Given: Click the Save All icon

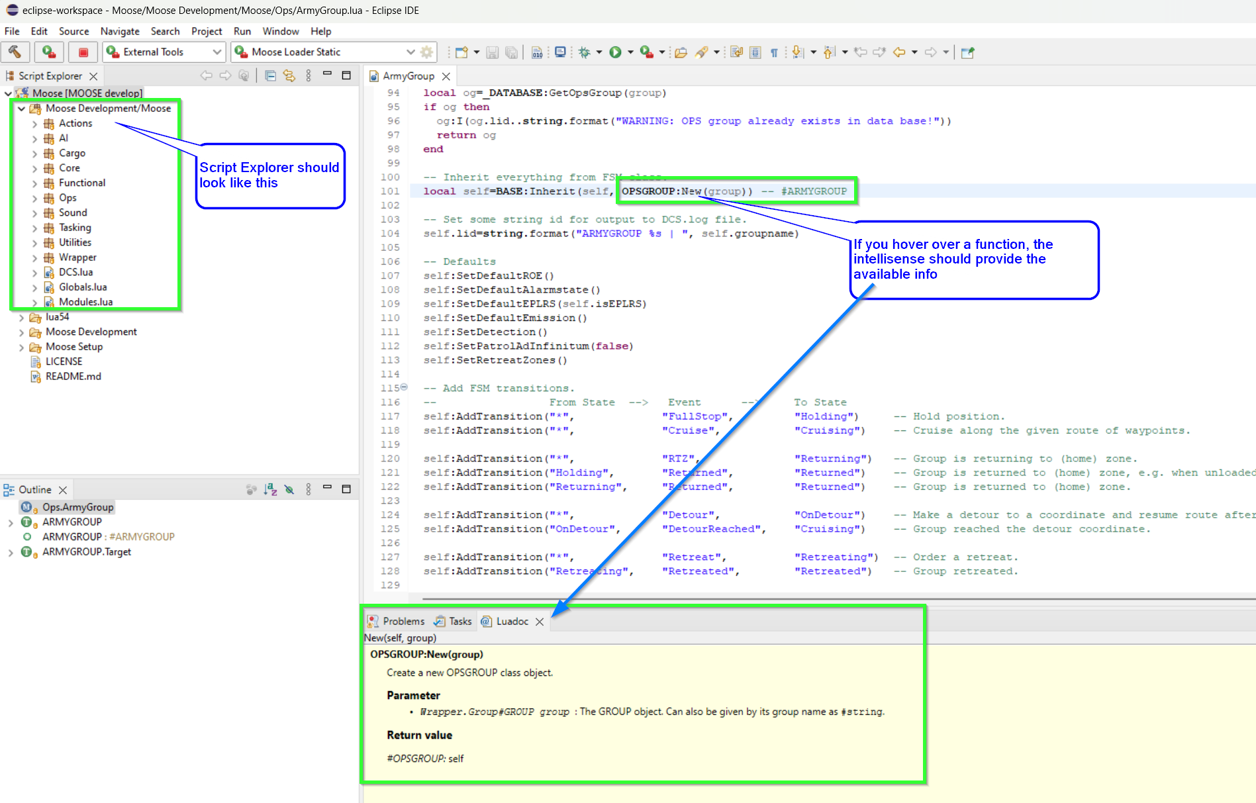Looking at the screenshot, I should (x=512, y=52).
